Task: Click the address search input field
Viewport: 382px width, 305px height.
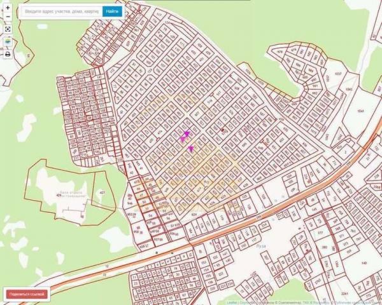Action: click(62, 11)
